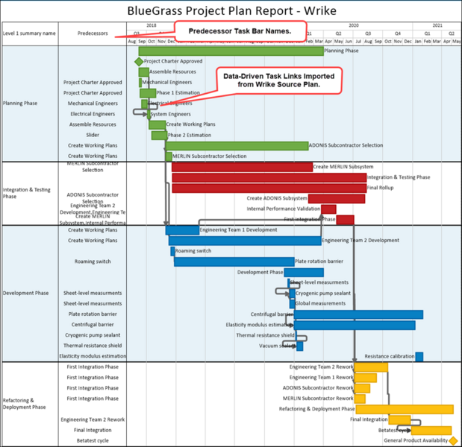Screen dimensions: 462x447
Task: Click 'Cryogenic pump sealant' in the Predecessors column
Action: [x=93, y=335]
